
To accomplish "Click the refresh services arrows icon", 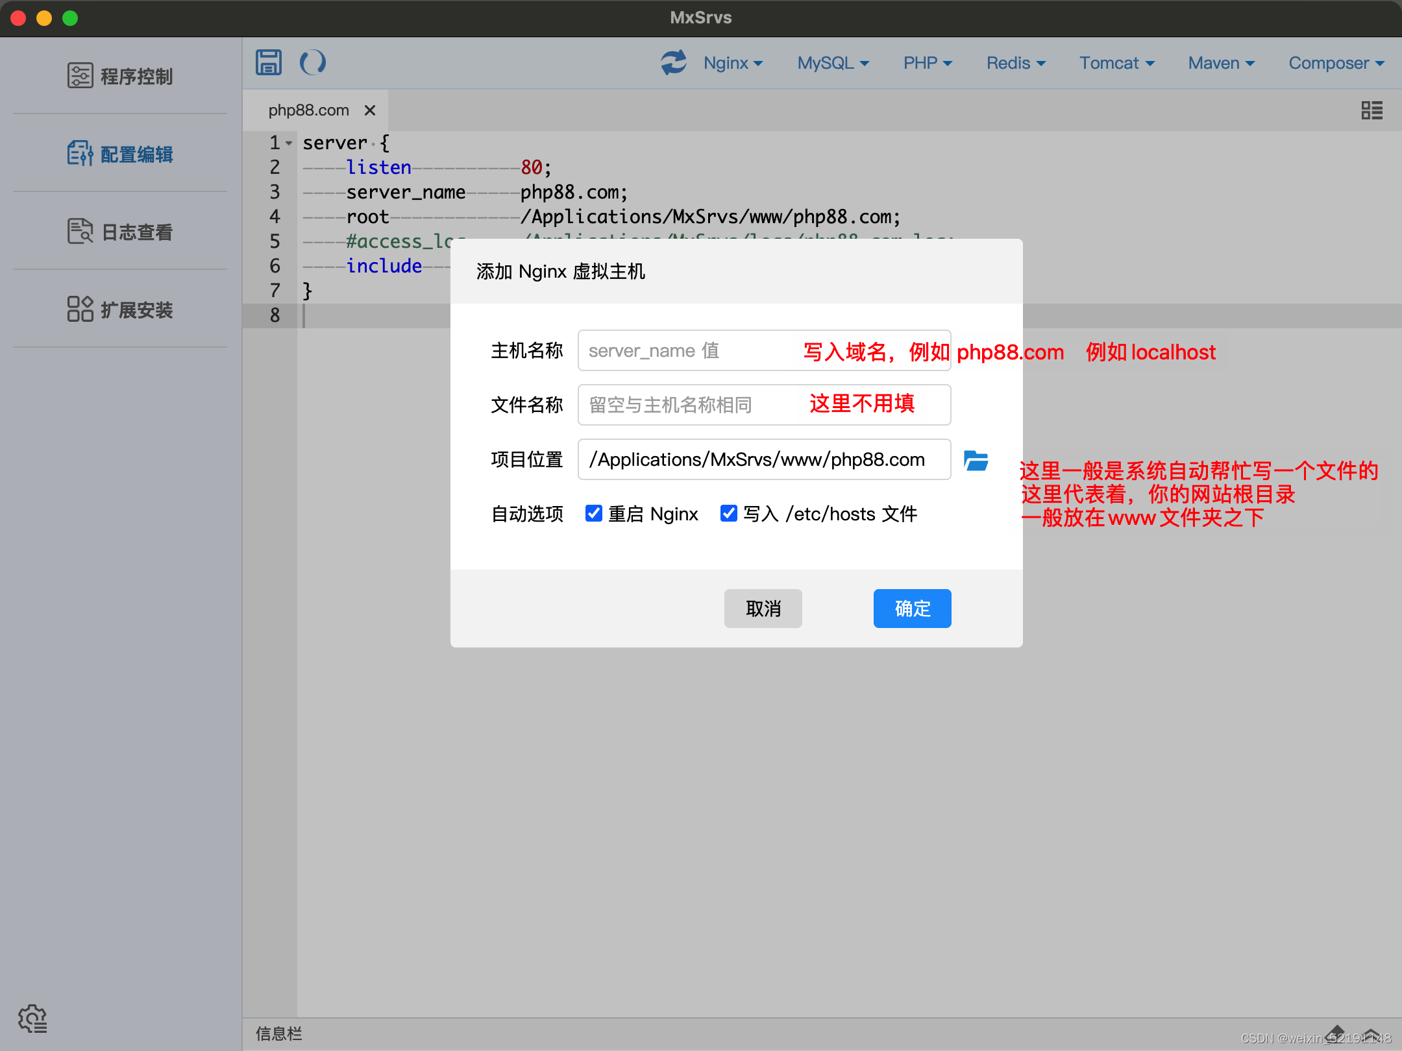I will (x=673, y=62).
